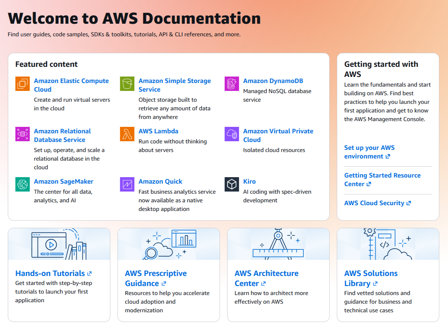Image resolution: width=448 pixels, height=336 pixels.
Task: Click the magnifier and chart illustration for Prescriptive Guidance
Action: pyautogui.click(x=169, y=244)
